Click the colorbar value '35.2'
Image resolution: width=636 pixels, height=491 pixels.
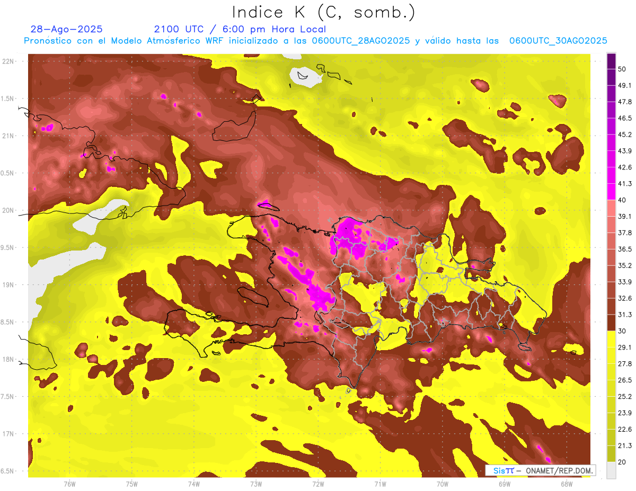[x=624, y=265]
